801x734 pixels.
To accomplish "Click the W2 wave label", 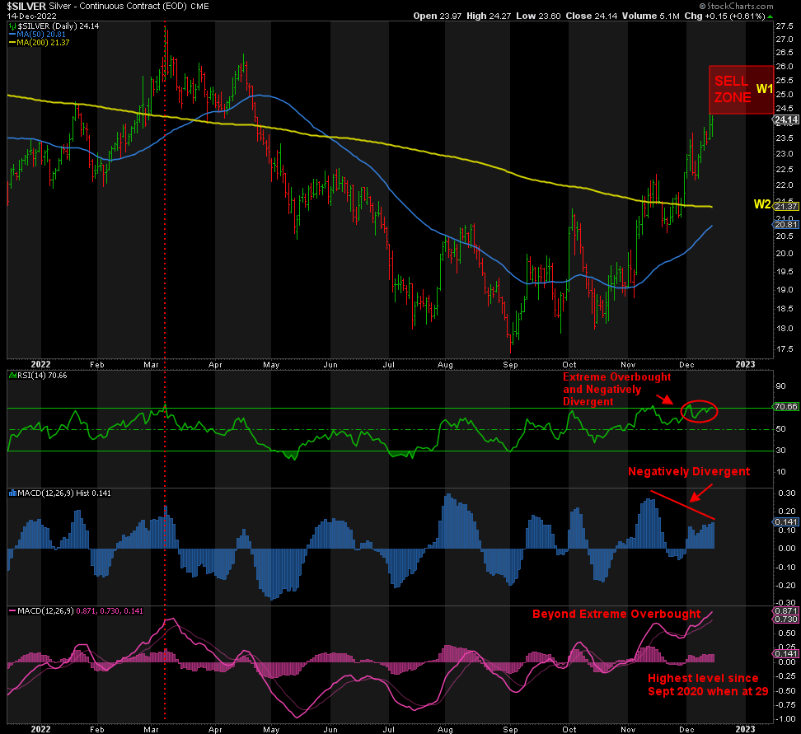I will click(x=761, y=204).
